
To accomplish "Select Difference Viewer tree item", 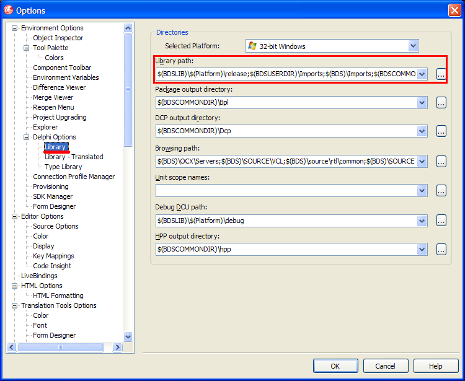I will pos(60,87).
